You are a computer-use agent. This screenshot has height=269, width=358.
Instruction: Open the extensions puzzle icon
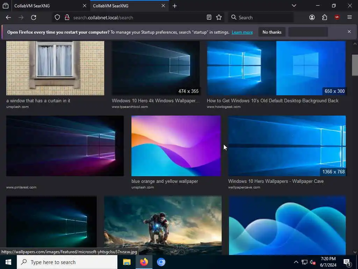point(324,18)
